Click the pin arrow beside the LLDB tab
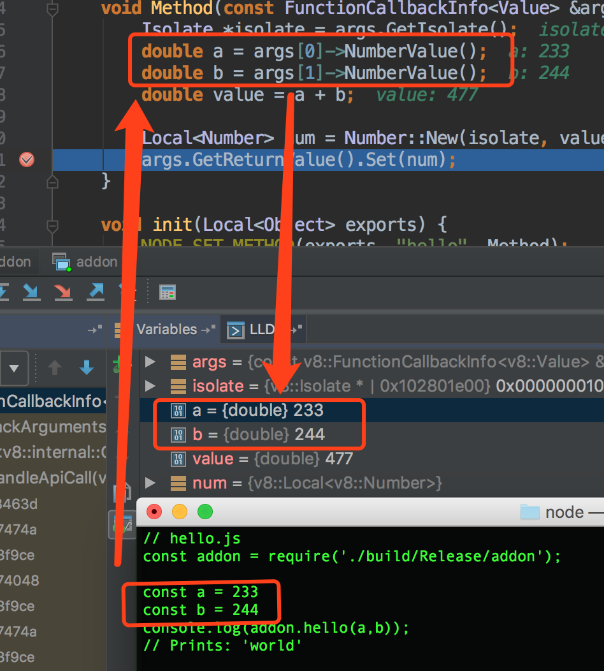The height and width of the screenshot is (671, 604). (x=296, y=329)
